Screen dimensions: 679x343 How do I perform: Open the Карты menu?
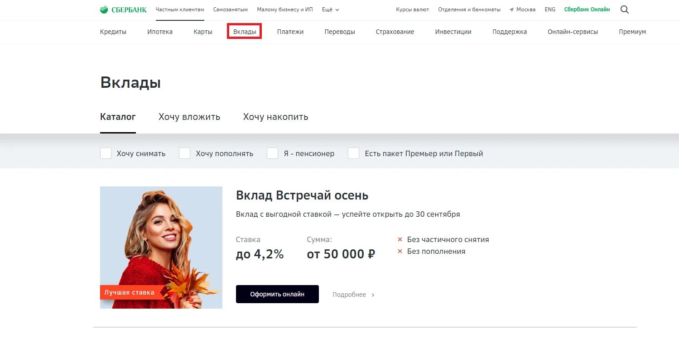click(203, 32)
